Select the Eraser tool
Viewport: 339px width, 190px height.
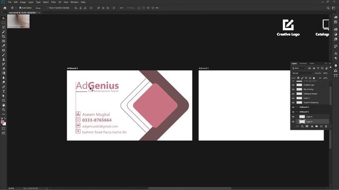(x=4, y=69)
